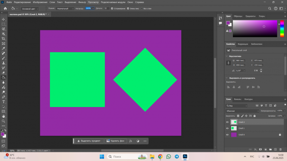Switch to the Образцы tab
Viewport: 287px width, 161px height.
pyautogui.click(x=238, y=16)
